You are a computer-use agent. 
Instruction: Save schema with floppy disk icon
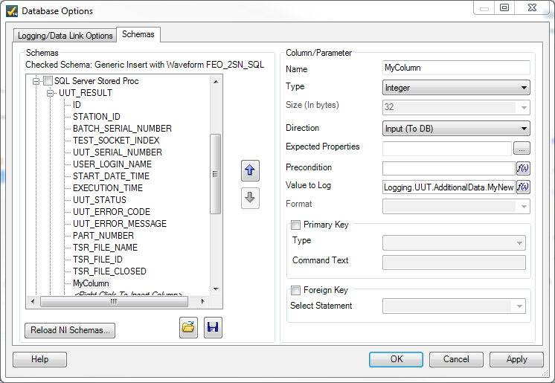(214, 328)
